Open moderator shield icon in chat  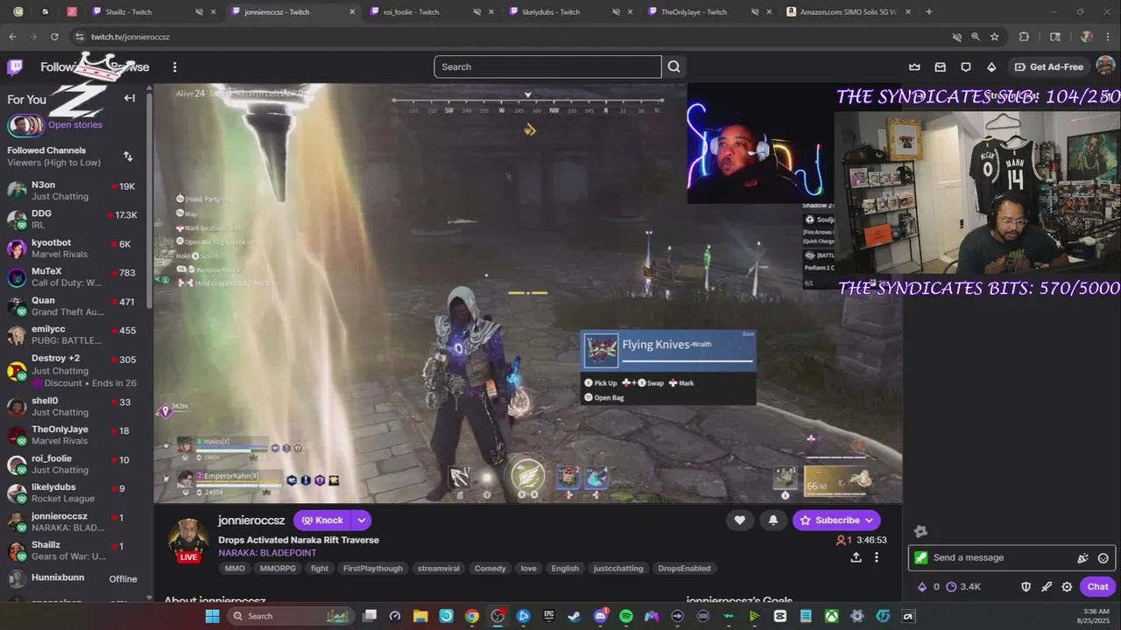point(1026,587)
